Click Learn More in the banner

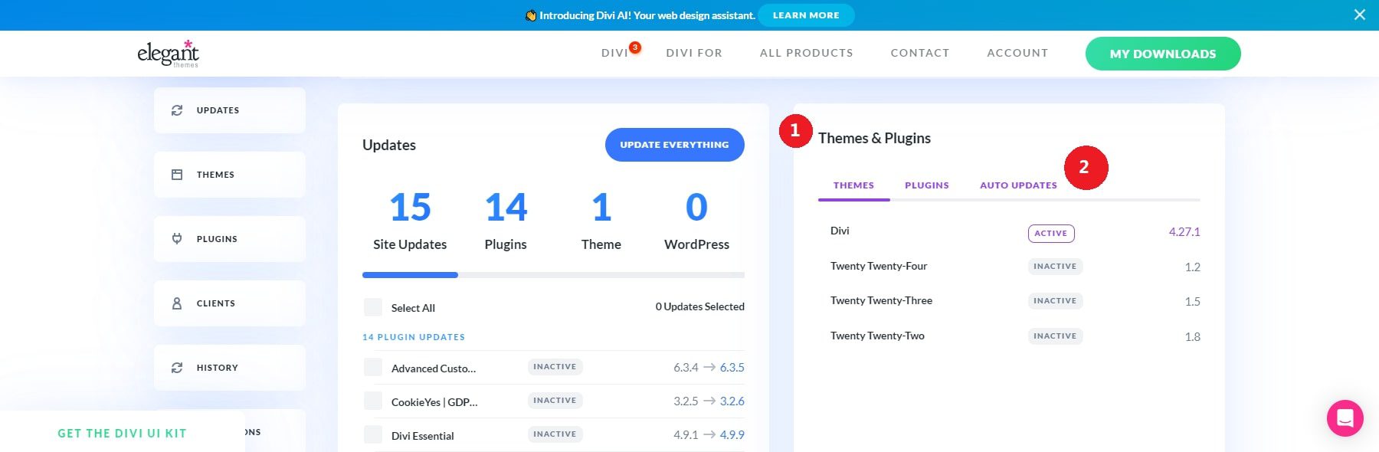[806, 15]
